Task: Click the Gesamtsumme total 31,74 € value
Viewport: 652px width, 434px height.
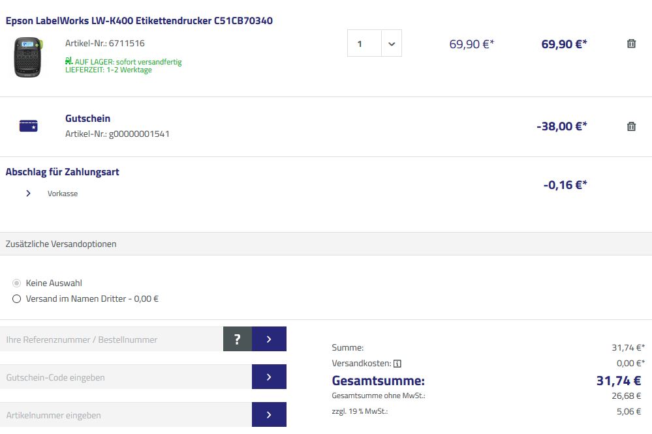Action: pos(619,381)
